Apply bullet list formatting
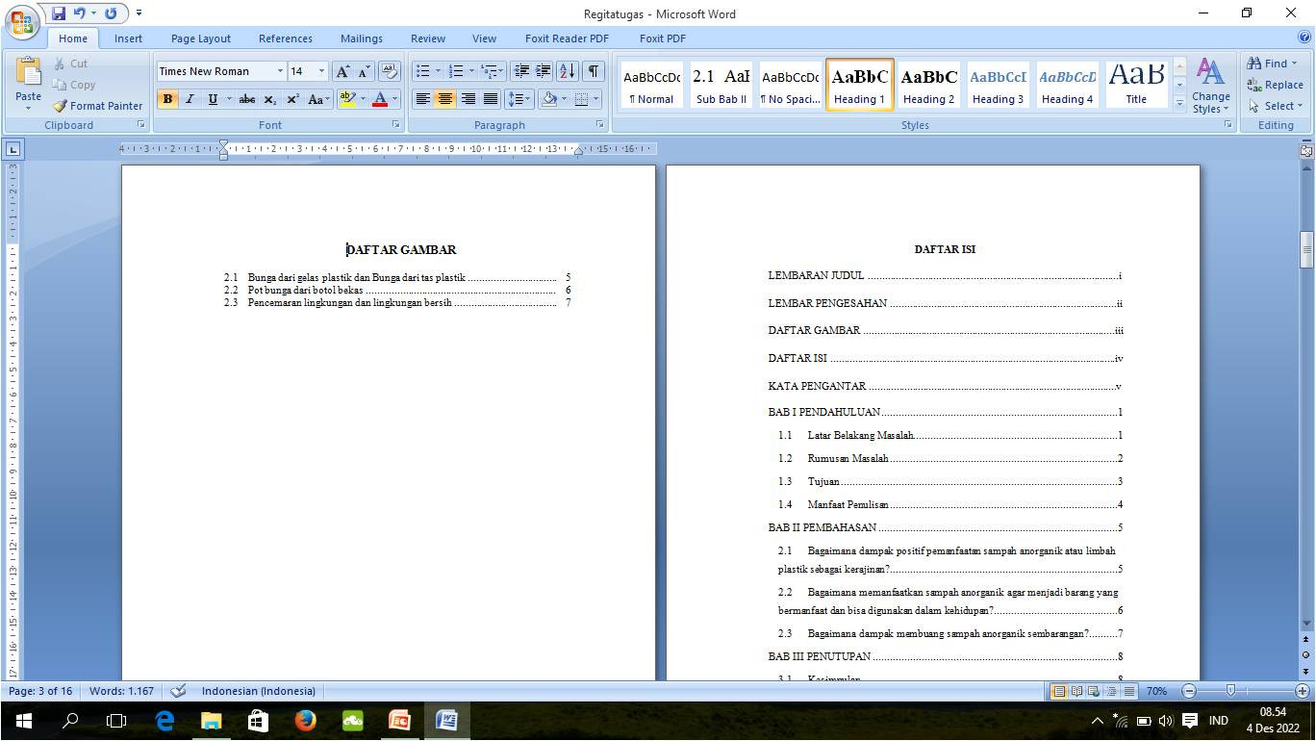 [x=422, y=71]
